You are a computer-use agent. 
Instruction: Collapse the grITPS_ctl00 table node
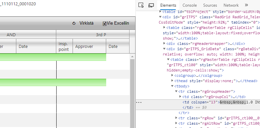click(168, 60)
